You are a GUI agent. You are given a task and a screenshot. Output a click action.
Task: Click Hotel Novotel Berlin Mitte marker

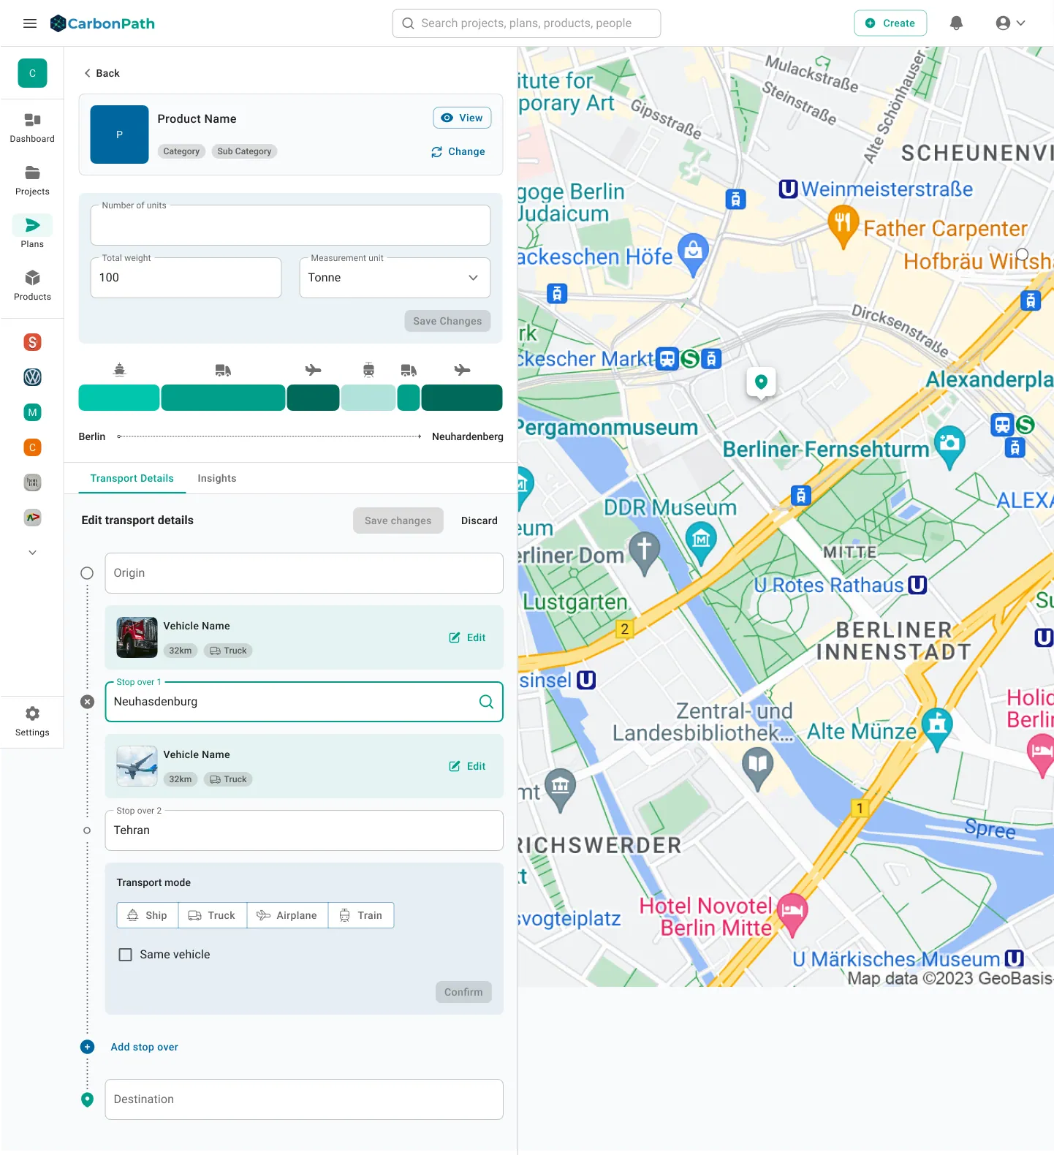(x=792, y=914)
